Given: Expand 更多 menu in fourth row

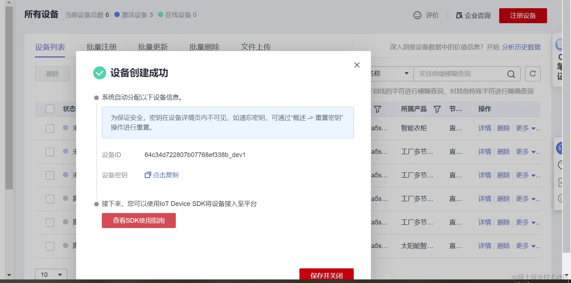Looking at the screenshot, I should [x=526, y=199].
